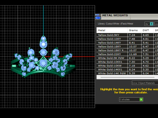This screenshot has height=118, width=158.
Task: Click the Calculate button label
Action: coord(125,99)
